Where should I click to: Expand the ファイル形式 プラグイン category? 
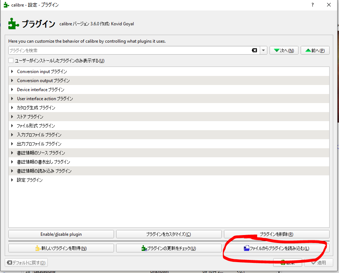pyautogui.click(x=12, y=125)
